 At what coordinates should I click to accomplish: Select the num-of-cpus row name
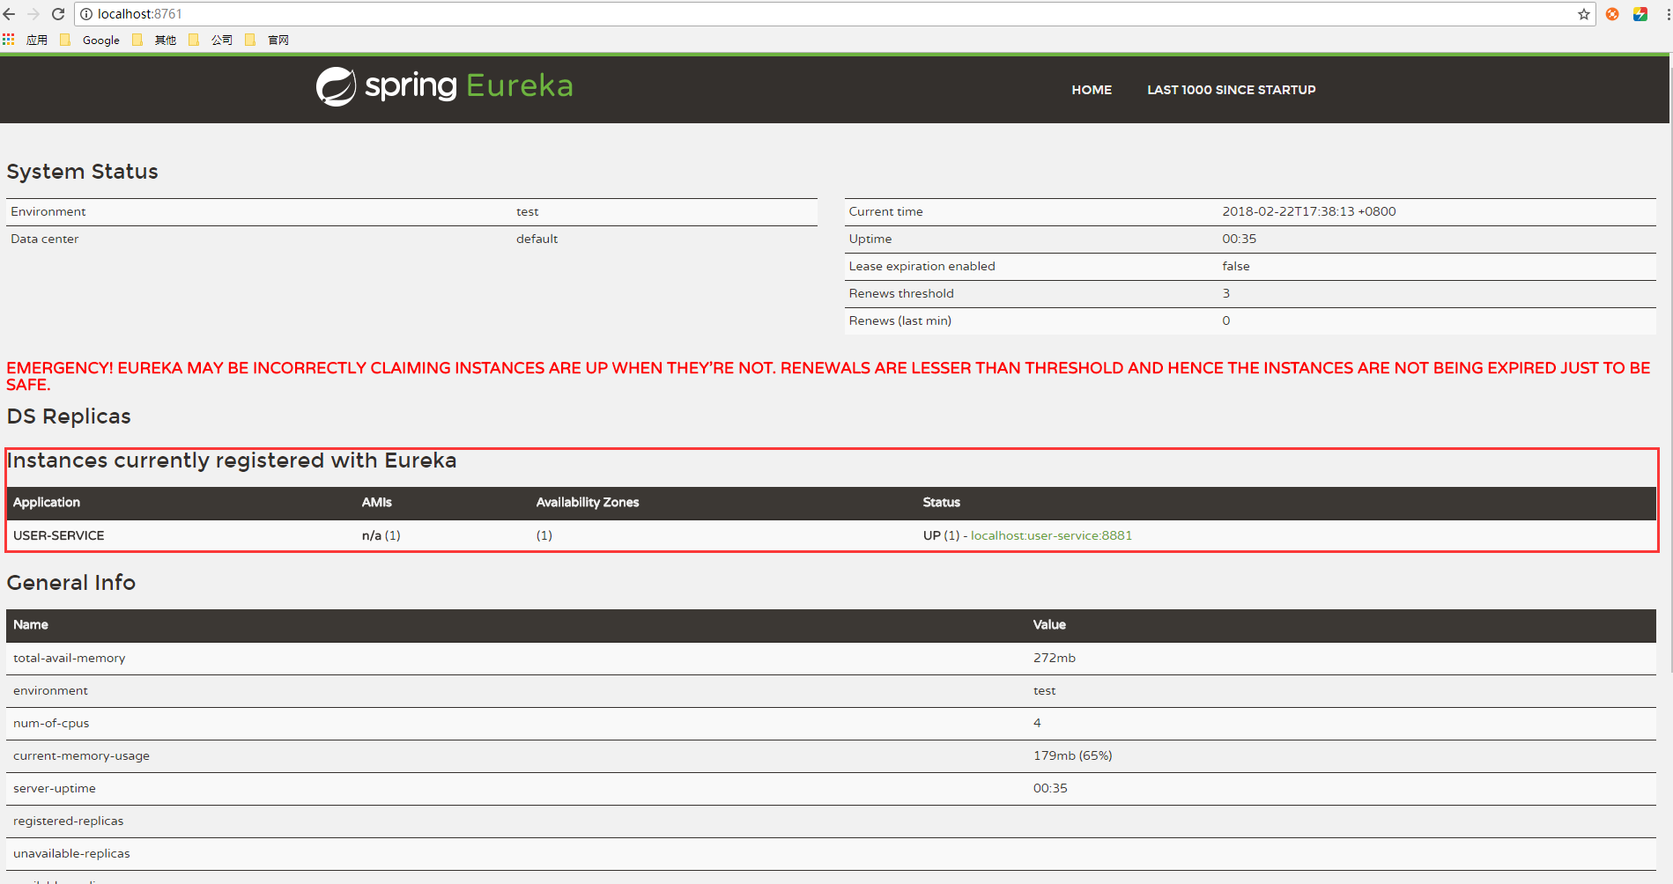(x=51, y=723)
